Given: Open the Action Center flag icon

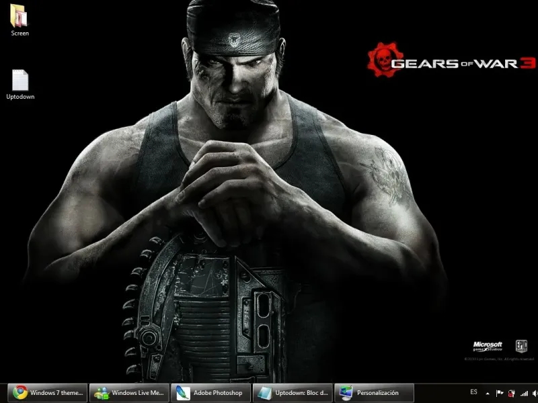Looking at the screenshot, I should (500, 393).
